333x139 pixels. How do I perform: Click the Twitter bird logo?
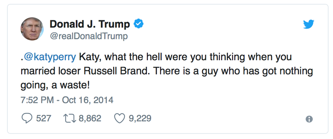coord(309,24)
